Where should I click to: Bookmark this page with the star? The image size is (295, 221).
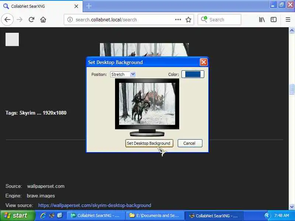pos(188,20)
